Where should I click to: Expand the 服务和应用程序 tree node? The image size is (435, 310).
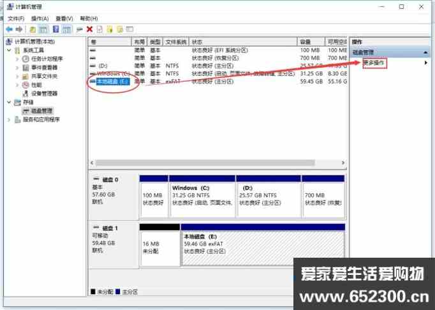(9, 120)
